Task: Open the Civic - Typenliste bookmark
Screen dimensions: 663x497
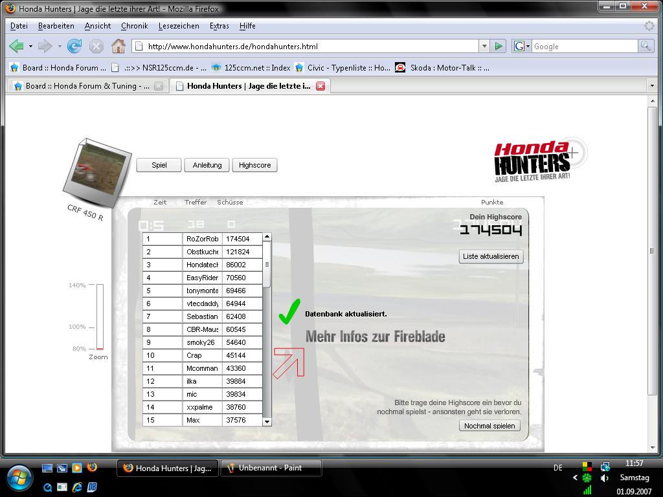Action: (343, 67)
